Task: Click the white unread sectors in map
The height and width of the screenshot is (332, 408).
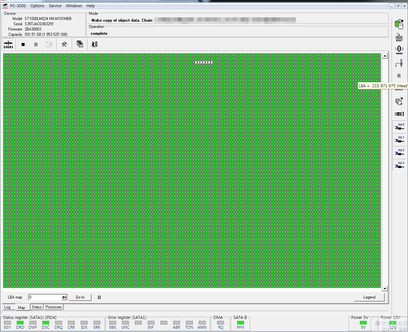Action: tap(204, 62)
